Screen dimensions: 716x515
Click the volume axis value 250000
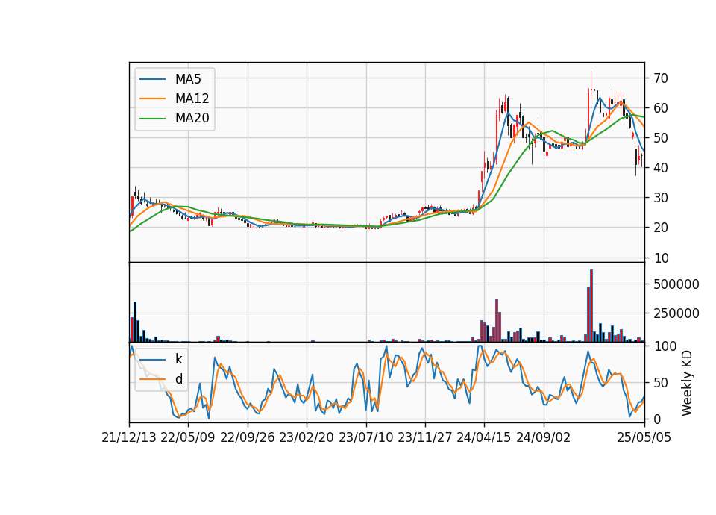676,313
